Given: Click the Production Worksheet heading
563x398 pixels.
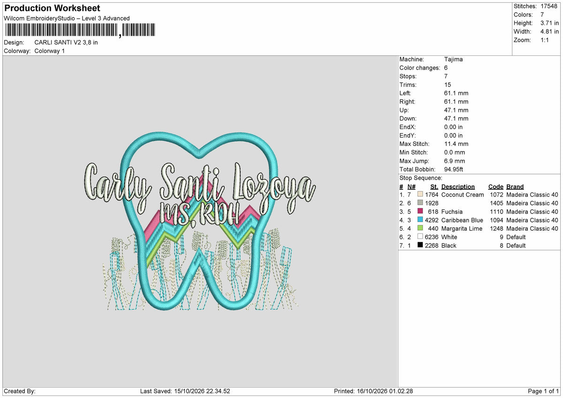Looking at the screenshot, I should pos(52,8).
